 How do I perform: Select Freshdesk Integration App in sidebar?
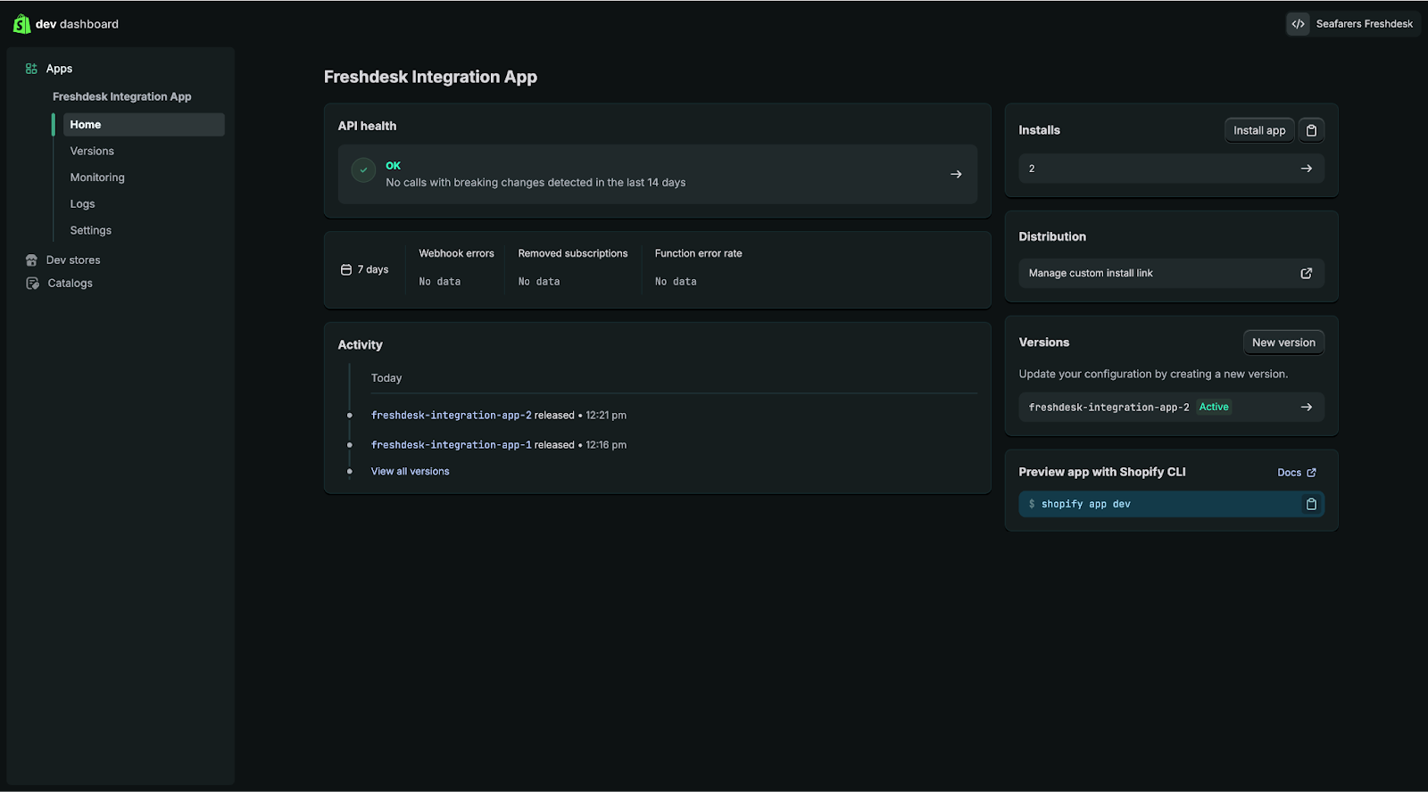tap(121, 96)
